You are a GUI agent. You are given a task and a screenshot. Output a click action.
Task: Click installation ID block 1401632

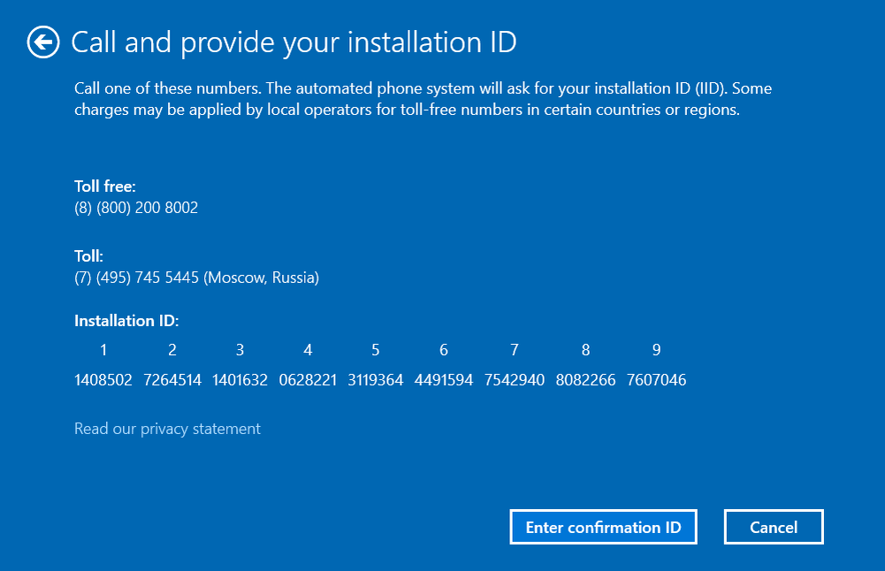[x=240, y=380]
